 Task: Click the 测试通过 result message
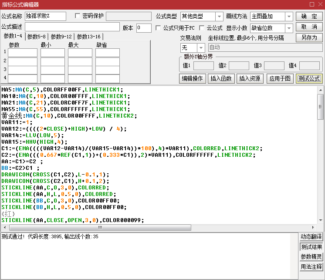tap(50, 236)
